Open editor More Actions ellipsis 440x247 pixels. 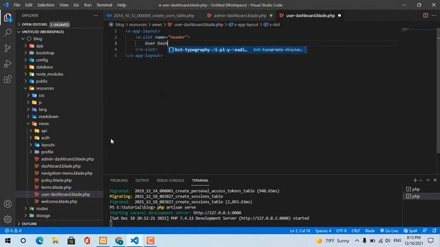tap(434, 15)
